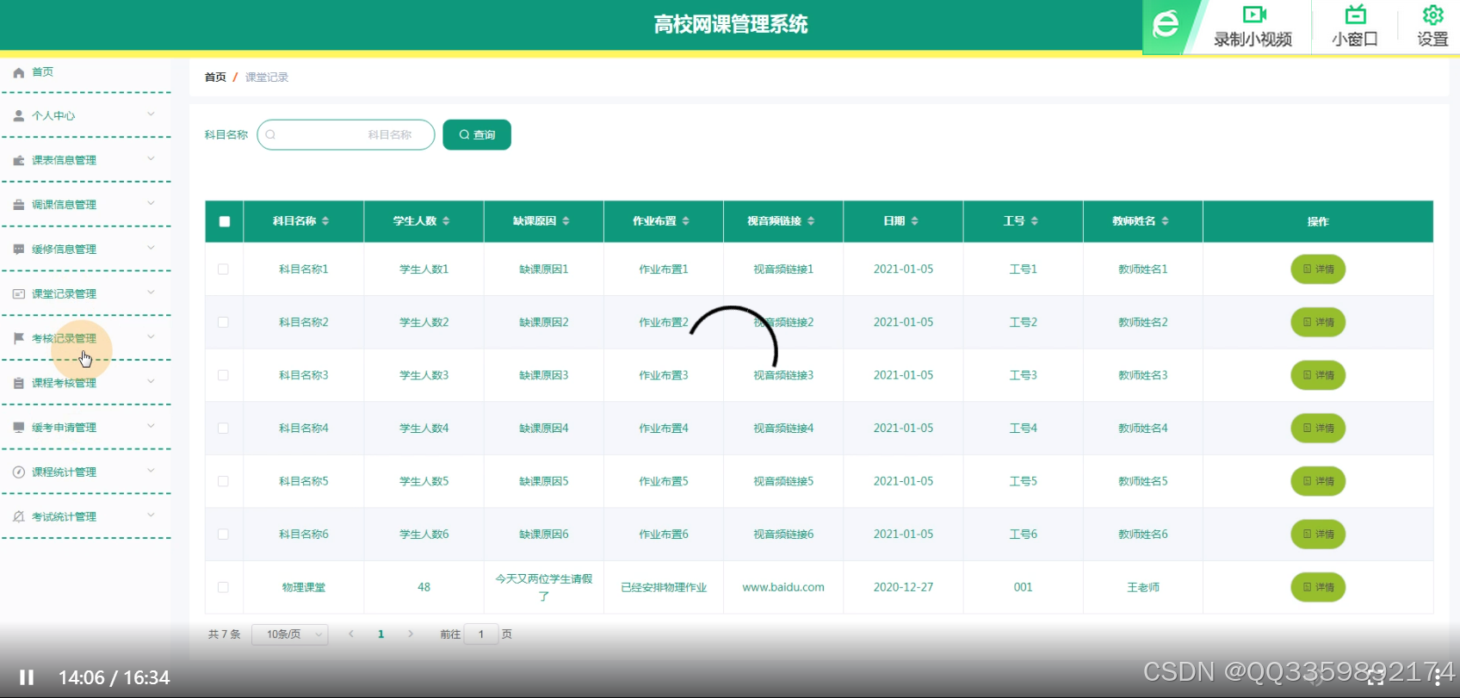Image resolution: width=1460 pixels, height=698 pixels.
Task: Toggle select-all checkbox in table header
Action: [x=225, y=221]
